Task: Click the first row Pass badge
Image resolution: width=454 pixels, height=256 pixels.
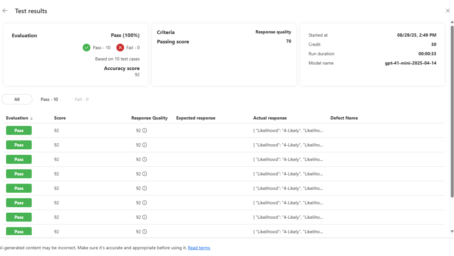Action: 19,130
